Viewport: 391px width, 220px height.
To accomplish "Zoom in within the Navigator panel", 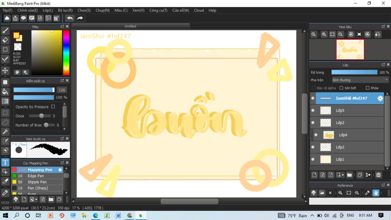I will pos(324,34).
